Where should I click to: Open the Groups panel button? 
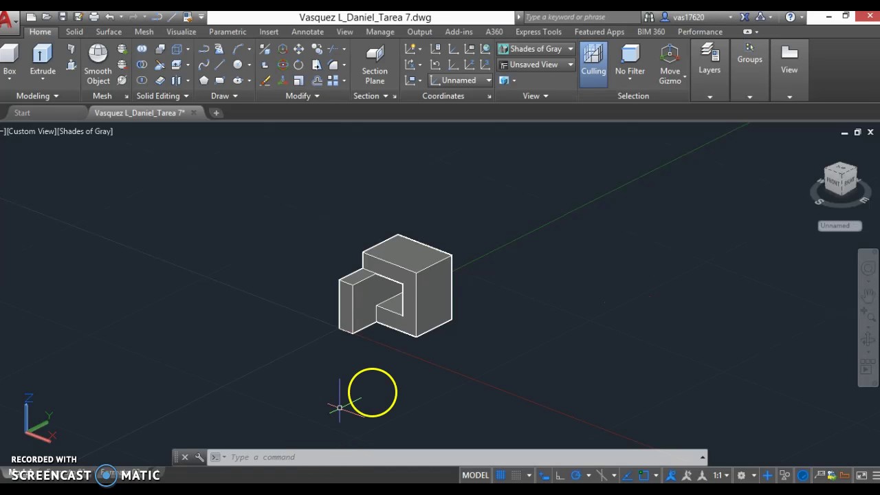click(x=749, y=55)
